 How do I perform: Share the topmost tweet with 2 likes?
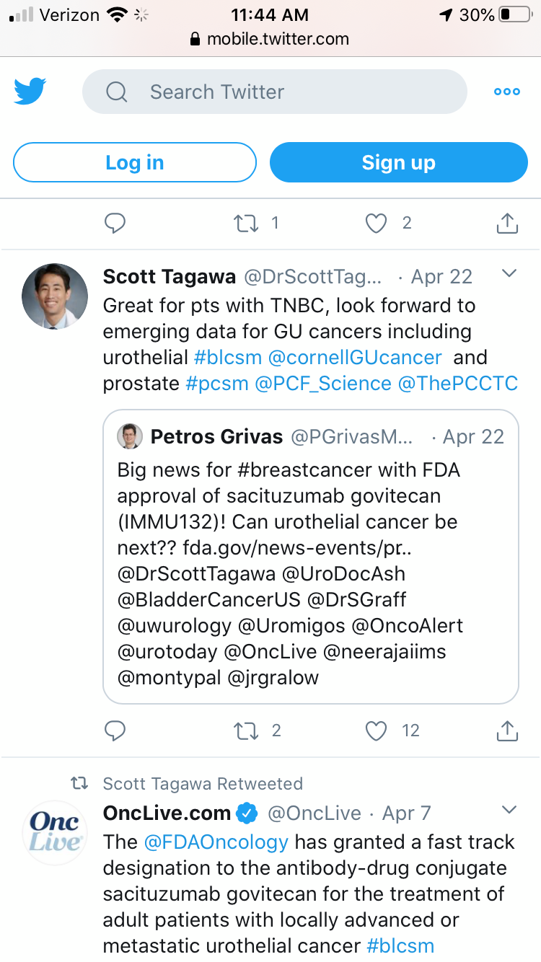tap(507, 224)
